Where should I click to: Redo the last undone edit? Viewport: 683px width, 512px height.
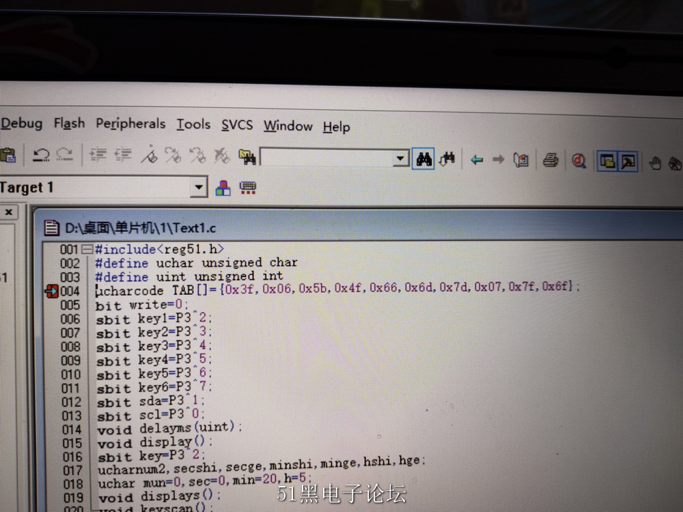(65, 154)
